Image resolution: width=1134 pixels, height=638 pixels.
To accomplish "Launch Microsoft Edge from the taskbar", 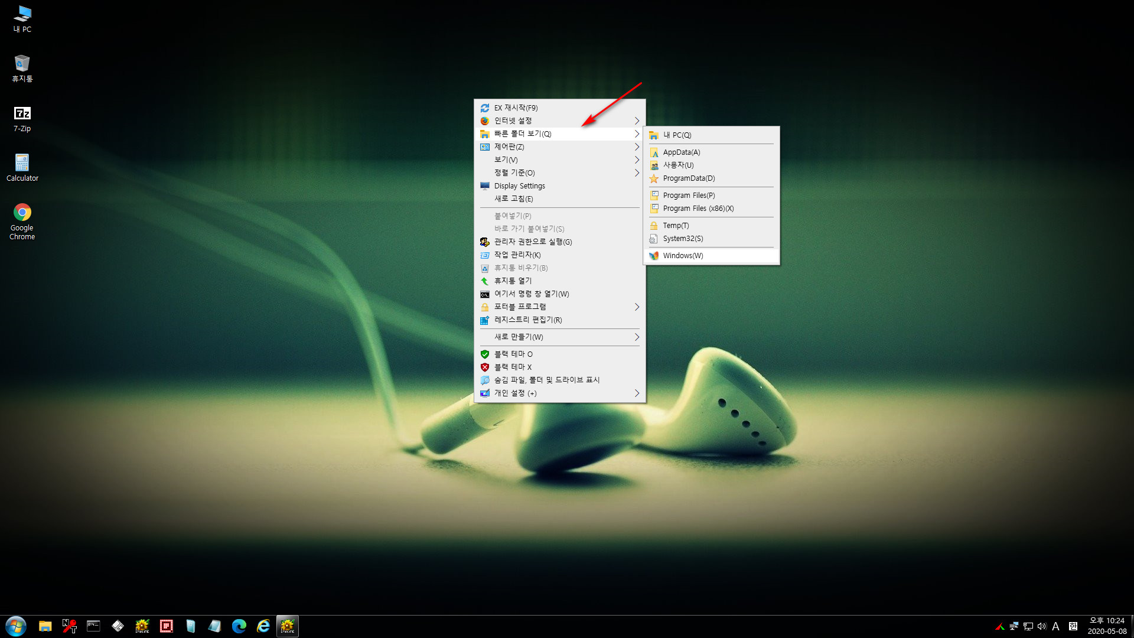I will click(x=239, y=626).
